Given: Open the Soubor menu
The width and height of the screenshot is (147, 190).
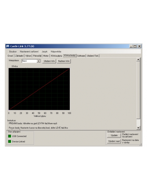Looking at the screenshot, I should click(x=13, y=51).
